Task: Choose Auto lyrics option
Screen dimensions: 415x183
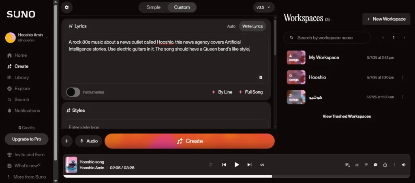Action: coord(231,26)
